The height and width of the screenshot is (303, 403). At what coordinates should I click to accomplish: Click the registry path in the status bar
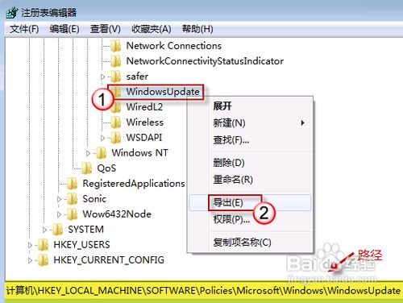tap(203, 291)
